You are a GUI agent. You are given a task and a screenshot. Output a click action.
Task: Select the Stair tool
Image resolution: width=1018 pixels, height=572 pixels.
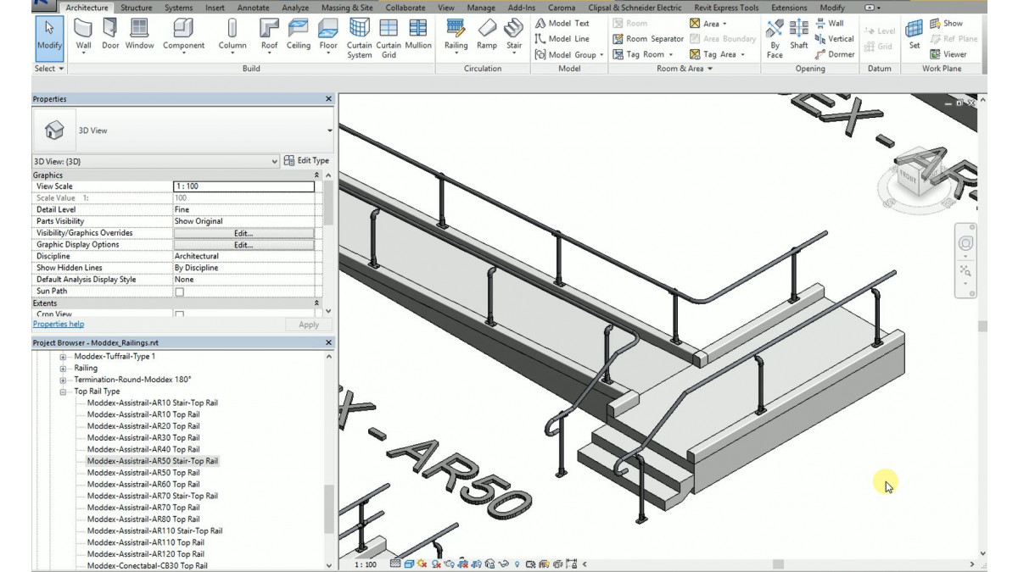[514, 36]
